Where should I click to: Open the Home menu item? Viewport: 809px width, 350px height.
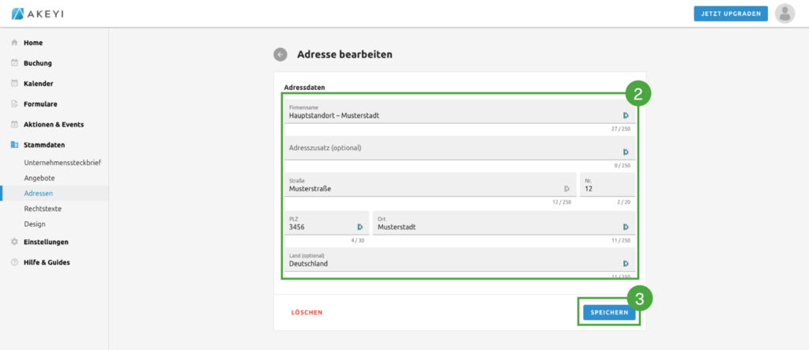[x=33, y=43]
